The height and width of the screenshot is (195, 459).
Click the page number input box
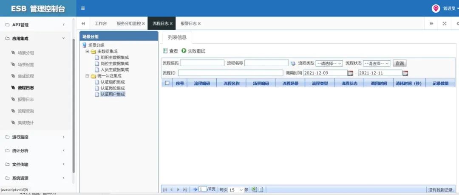[x=203, y=189]
